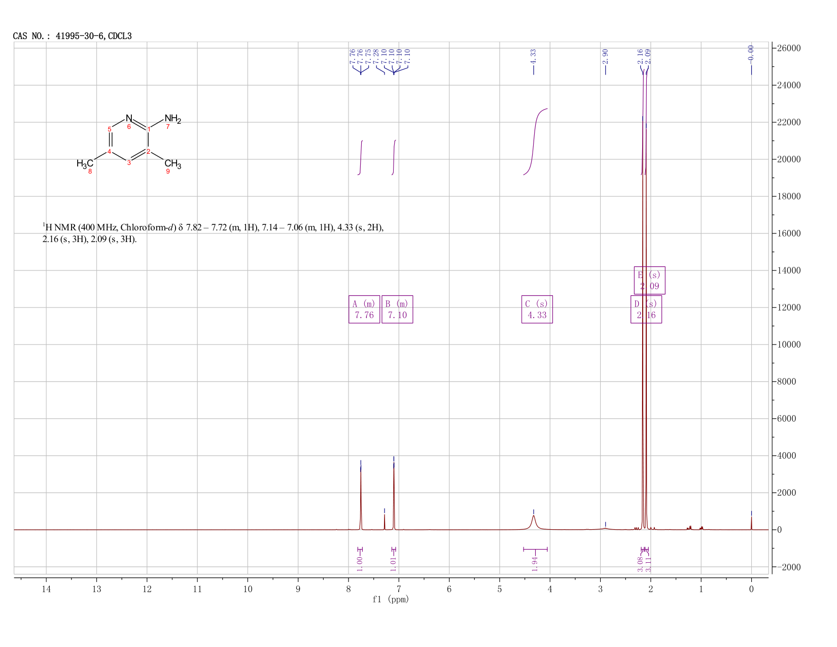
Task: Click the peak label 4.33 at the top
Action: (533, 56)
